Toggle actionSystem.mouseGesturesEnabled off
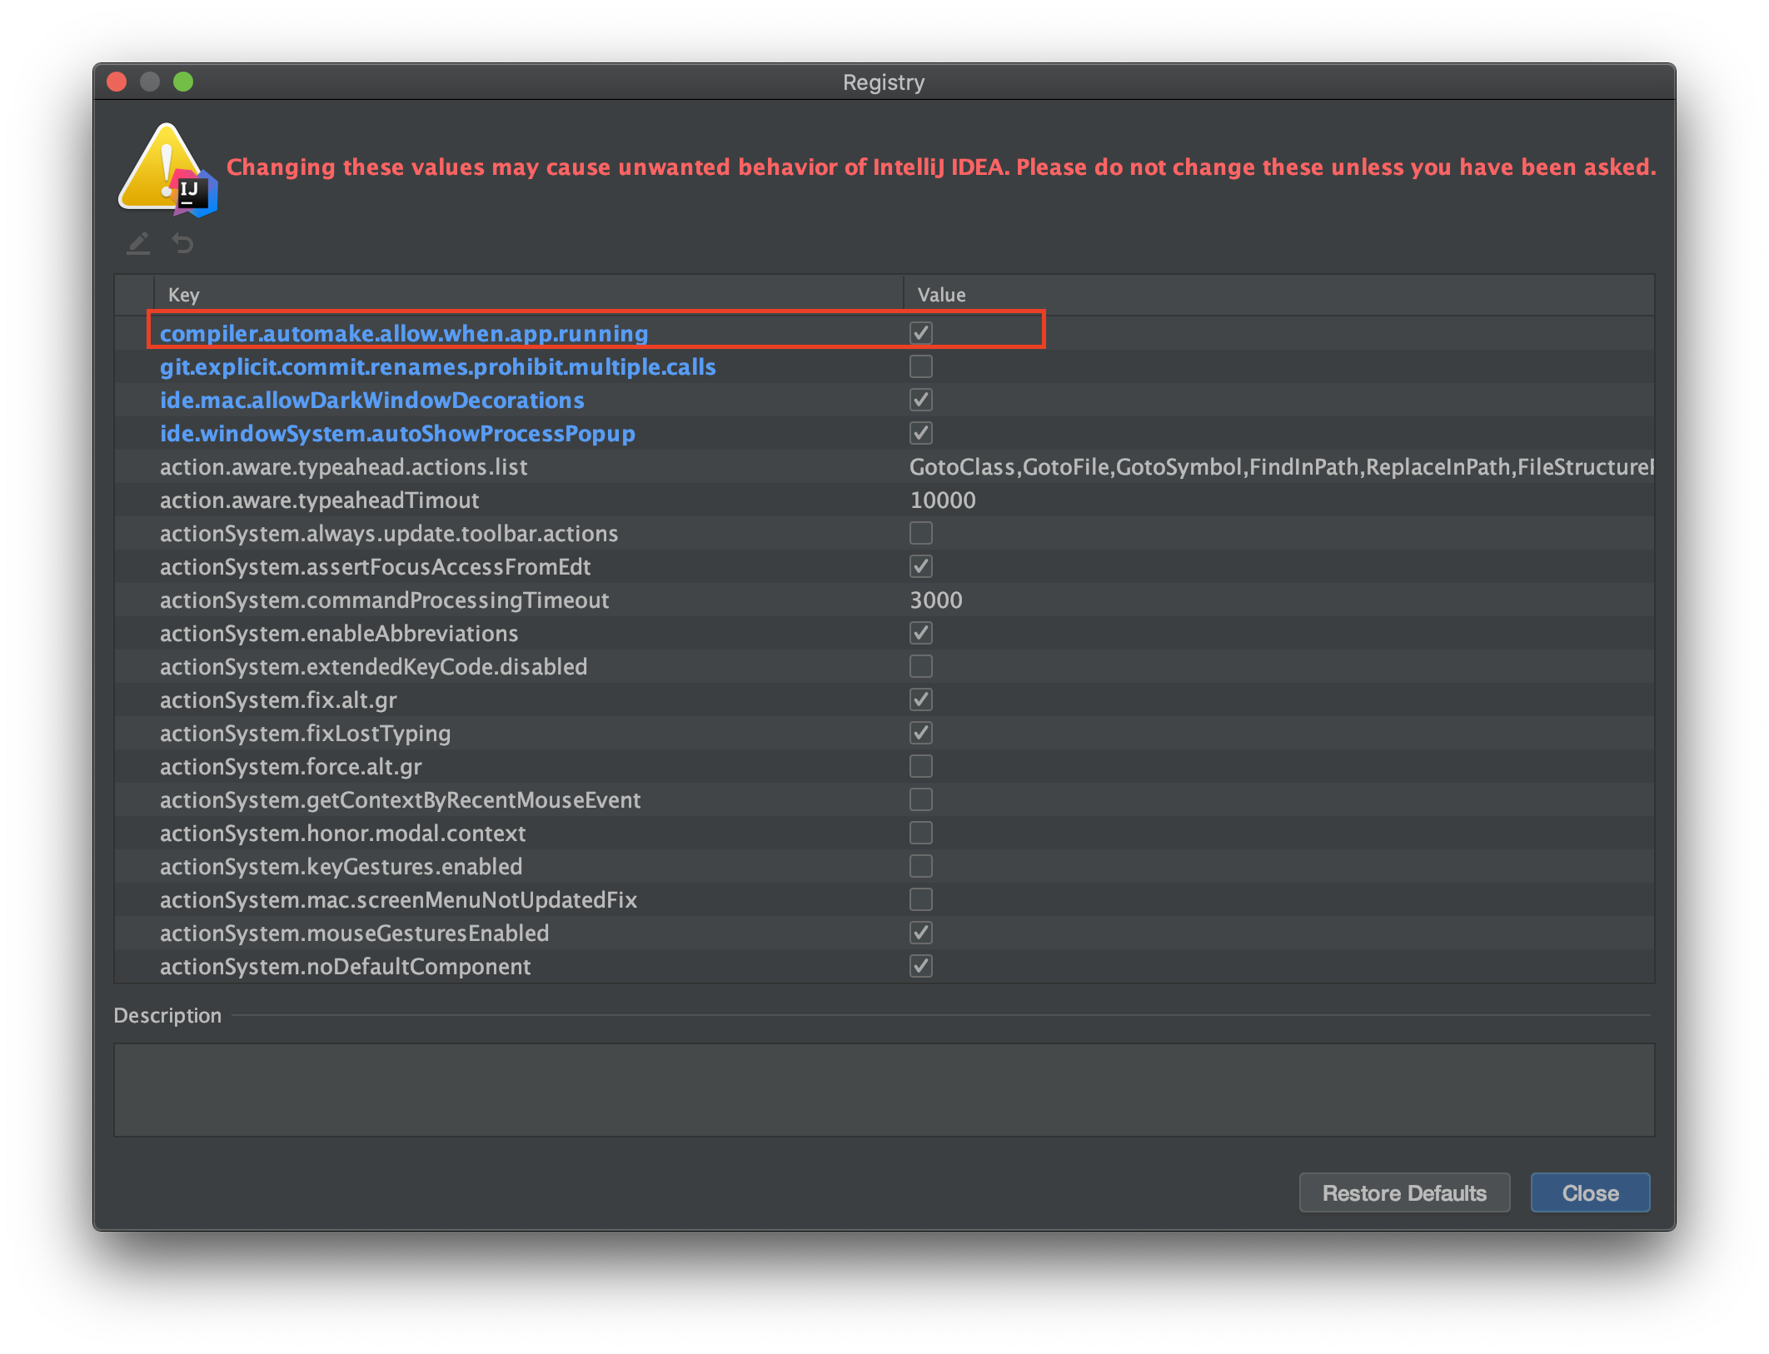Viewport: 1769px width, 1354px height. [920, 933]
